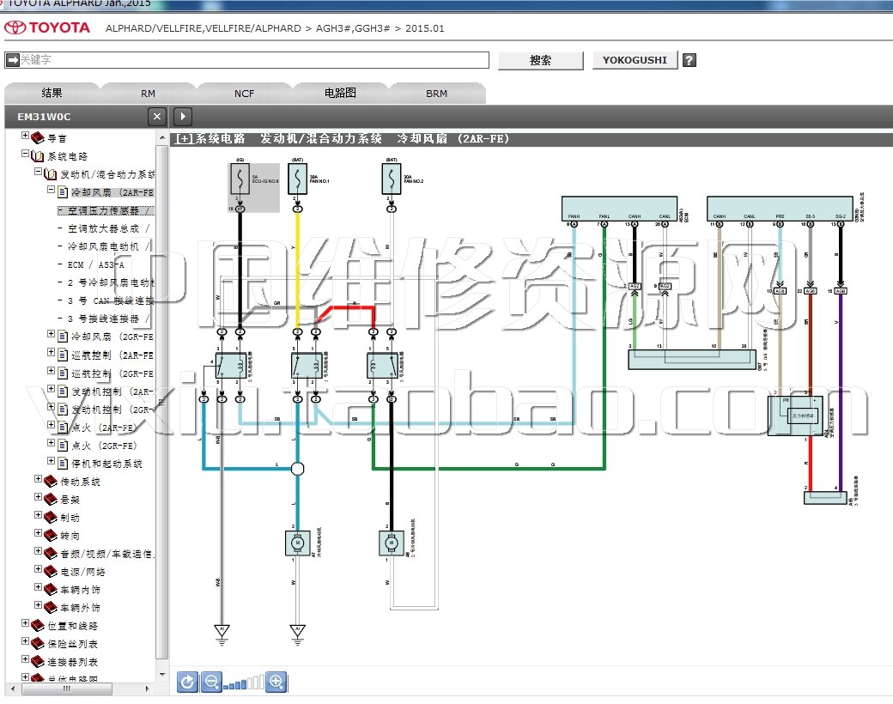Expand the 巡航控制 (2GR-FE) node
Screen dimensions: 893x704
point(51,370)
